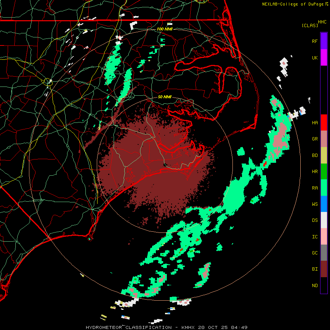Click the 'BI' legend label
This screenshot has height=330, width=330.
click(x=315, y=269)
